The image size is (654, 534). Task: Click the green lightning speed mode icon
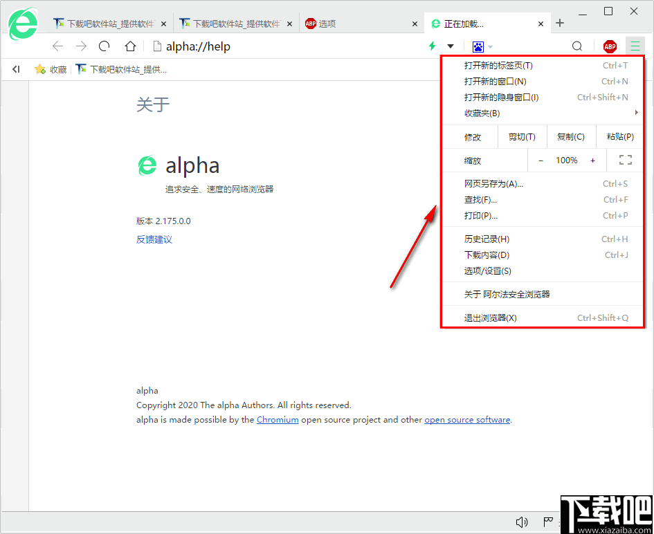[x=431, y=46]
